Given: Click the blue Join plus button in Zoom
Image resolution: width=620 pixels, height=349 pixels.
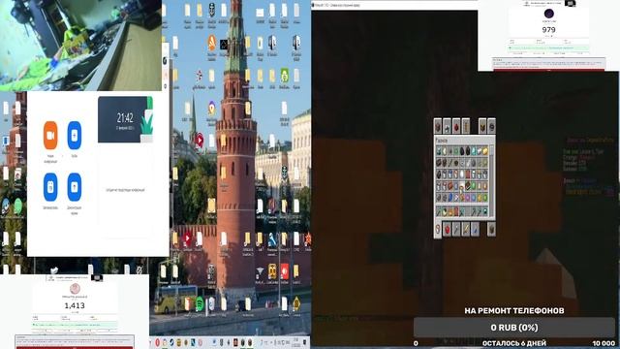Looking at the screenshot, I should [x=75, y=136].
